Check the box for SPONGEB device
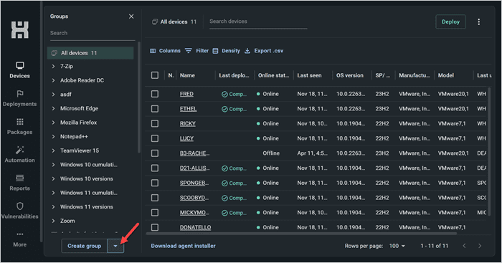This screenshot has width=502, height=263. [x=155, y=183]
